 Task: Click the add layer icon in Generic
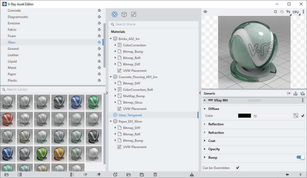[303, 93]
